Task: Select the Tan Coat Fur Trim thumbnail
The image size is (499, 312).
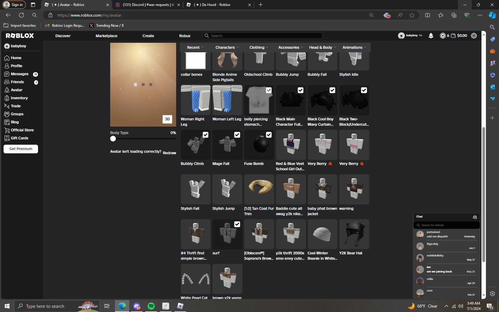Action: click(259, 189)
